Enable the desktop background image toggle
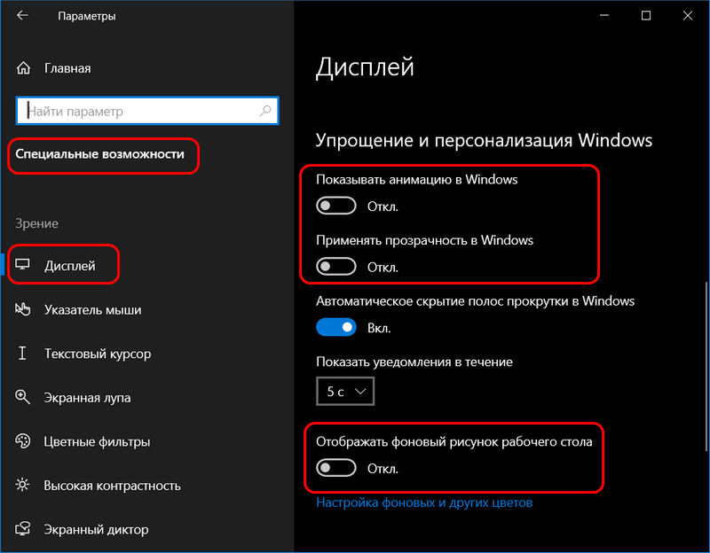Image resolution: width=710 pixels, height=553 pixels. [x=336, y=468]
